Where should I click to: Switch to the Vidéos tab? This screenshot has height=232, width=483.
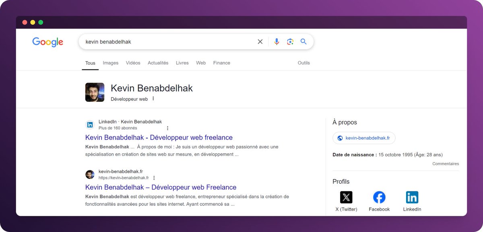click(133, 63)
